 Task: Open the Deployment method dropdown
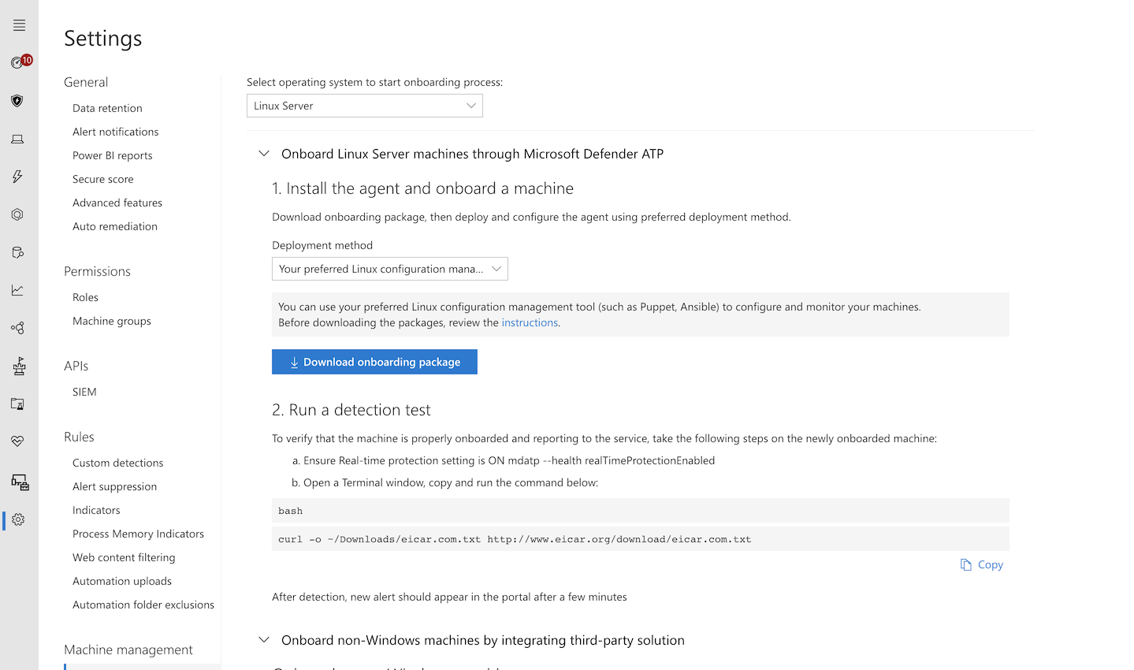point(389,269)
